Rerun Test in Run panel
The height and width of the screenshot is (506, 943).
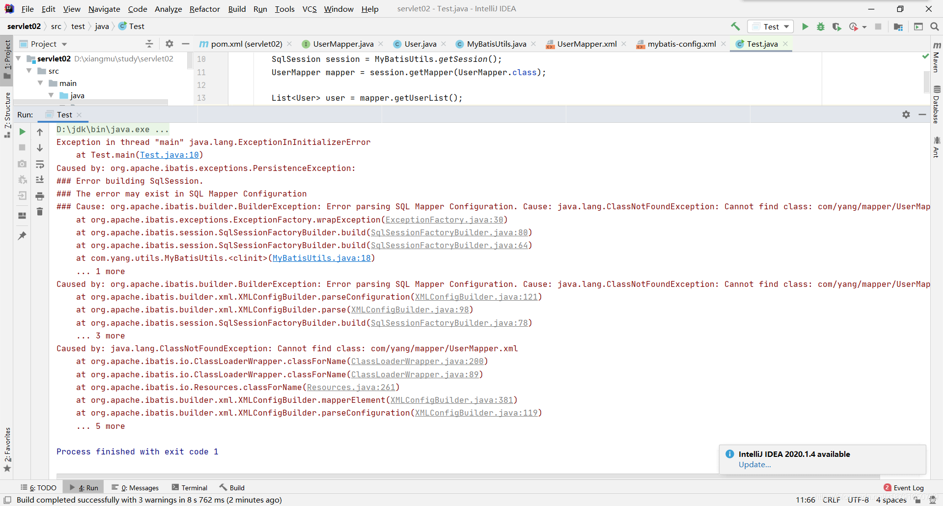pos(22,132)
